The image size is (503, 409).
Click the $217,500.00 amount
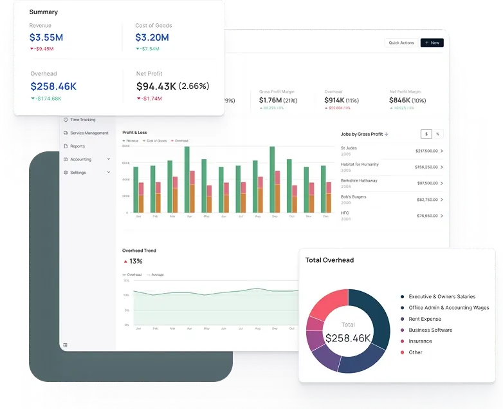(426, 151)
